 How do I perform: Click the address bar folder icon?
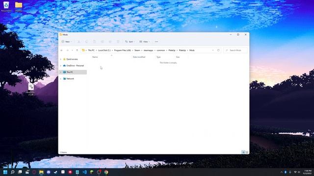(83, 50)
